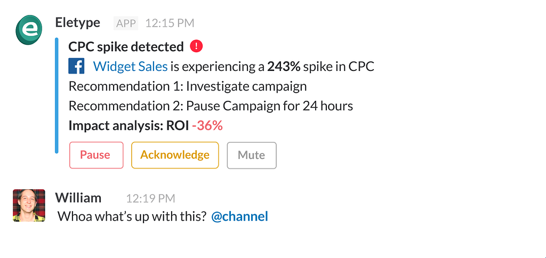Open the 12:19 PM message timestamp

pyautogui.click(x=150, y=198)
